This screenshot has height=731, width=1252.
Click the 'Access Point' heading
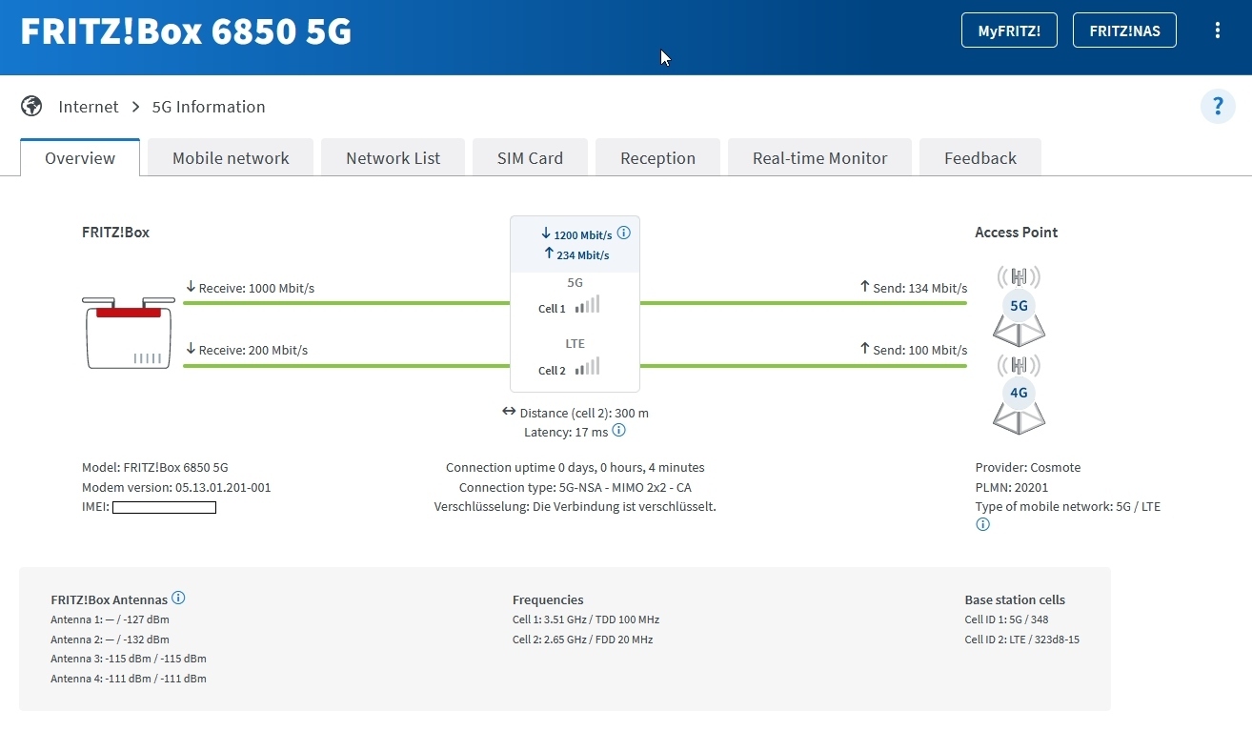tap(1016, 232)
